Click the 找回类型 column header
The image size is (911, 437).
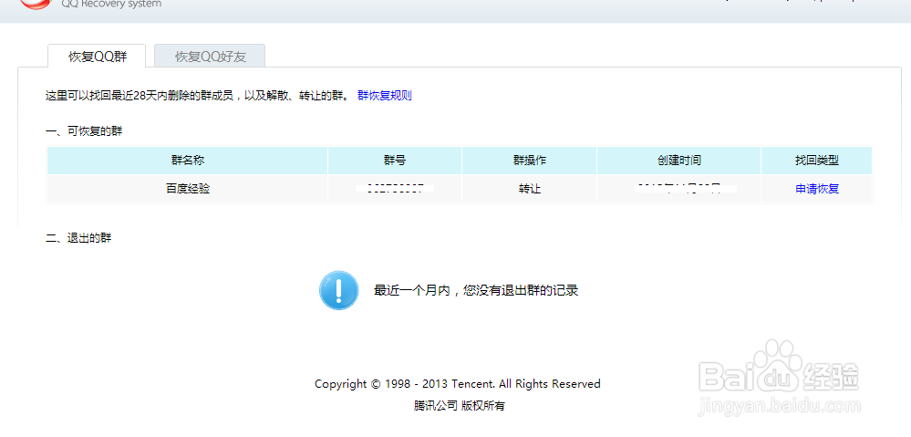tap(817, 161)
